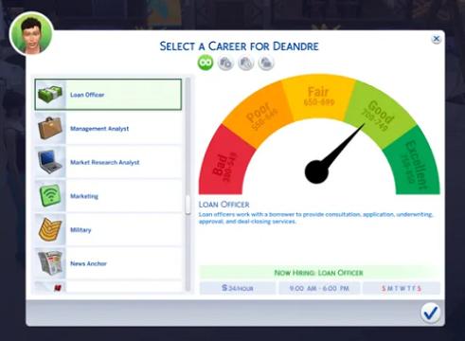
Task: Toggle the fourth career filter icon
Action: pos(266,63)
